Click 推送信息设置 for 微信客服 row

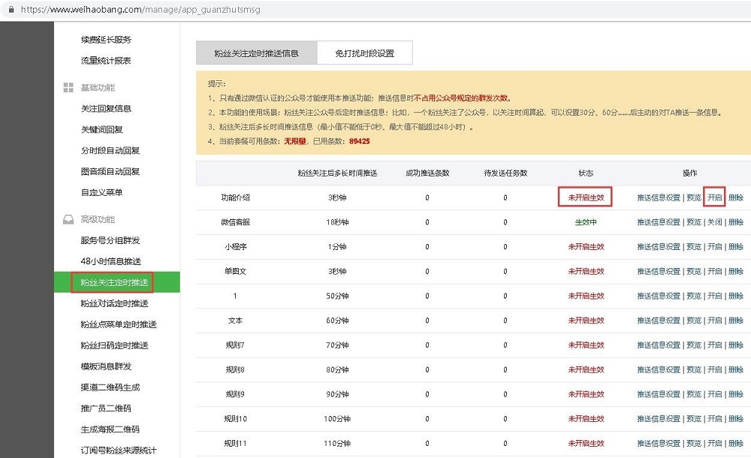[x=659, y=221]
